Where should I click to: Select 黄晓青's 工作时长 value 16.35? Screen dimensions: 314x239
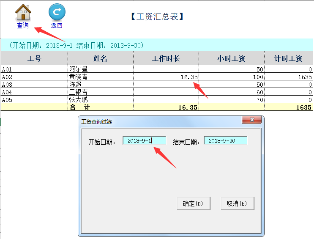click(166, 77)
